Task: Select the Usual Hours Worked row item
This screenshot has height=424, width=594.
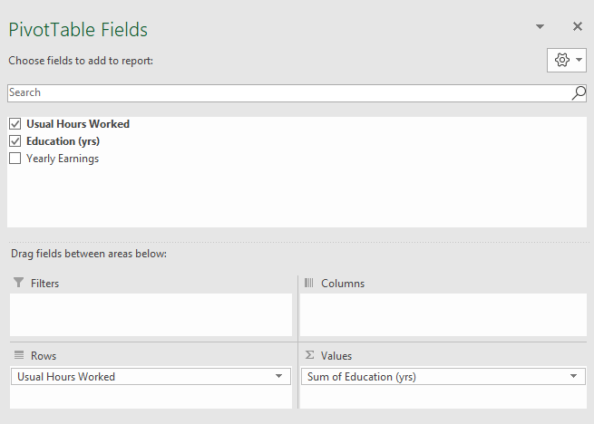Action: (136, 377)
